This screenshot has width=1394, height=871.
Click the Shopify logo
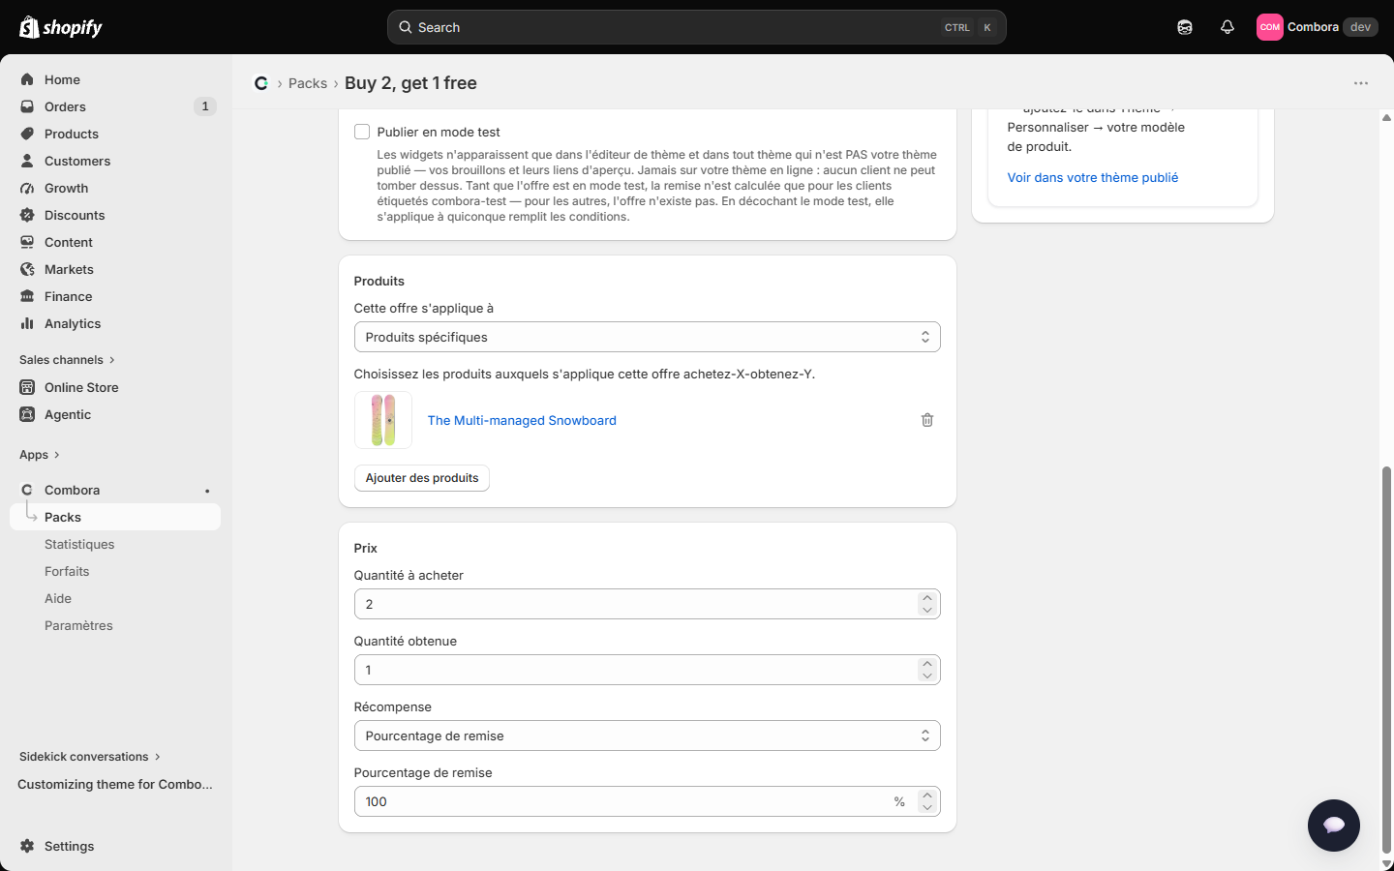click(x=61, y=27)
